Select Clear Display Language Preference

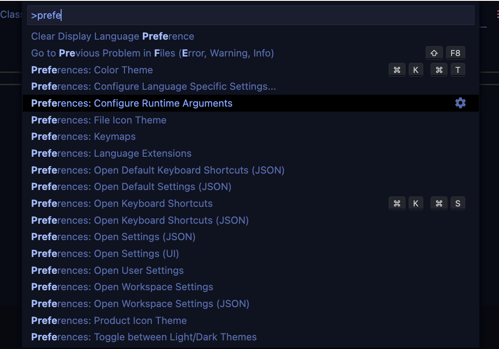(112, 36)
